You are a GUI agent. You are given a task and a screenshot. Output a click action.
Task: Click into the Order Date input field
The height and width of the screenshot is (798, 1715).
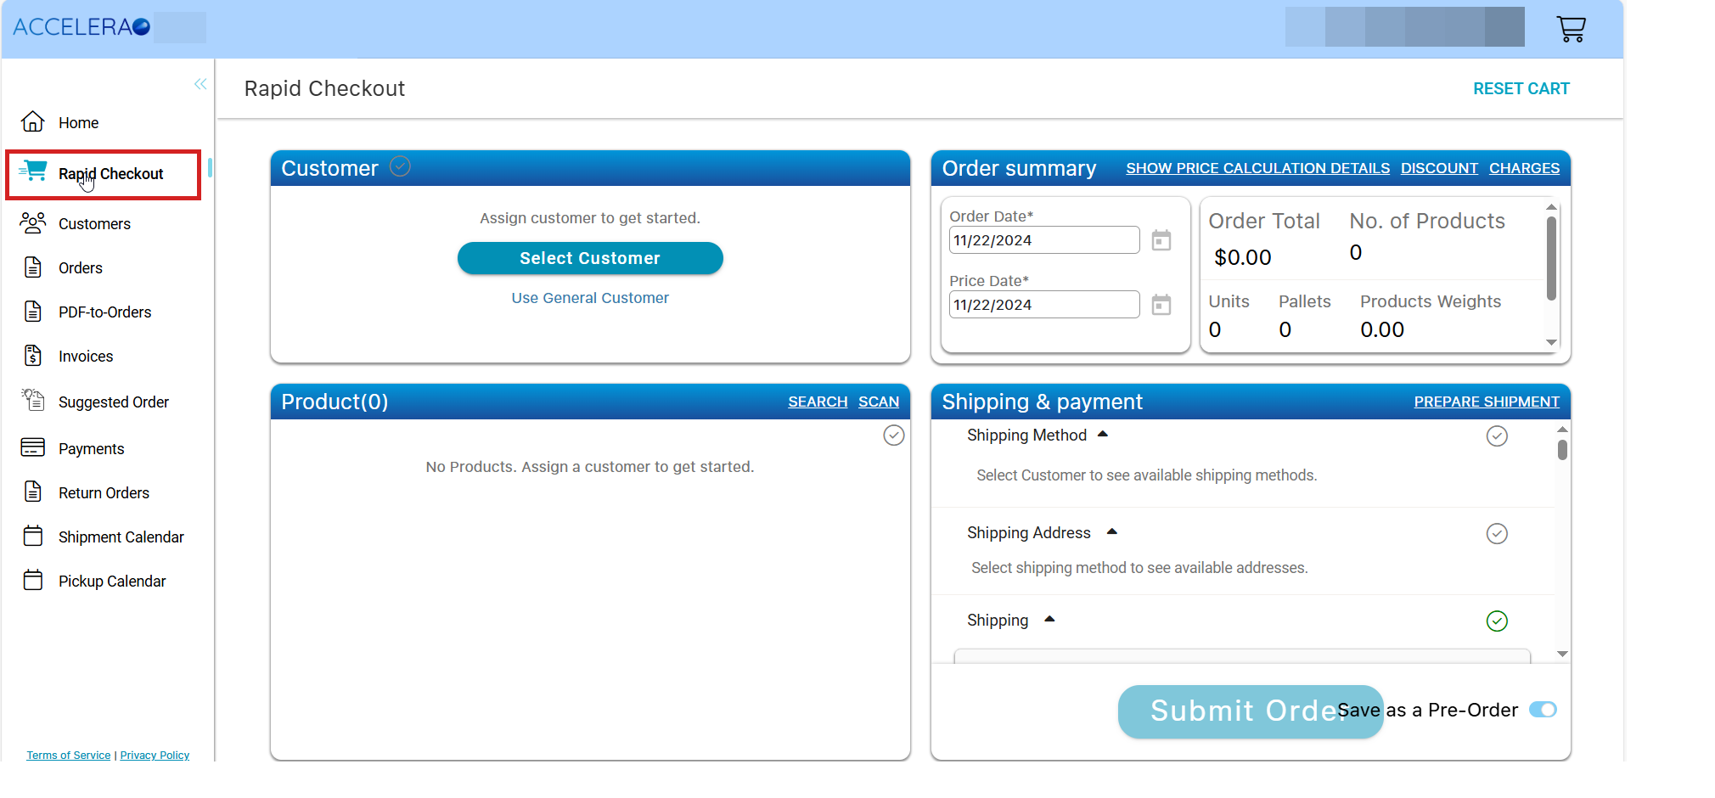1043,240
